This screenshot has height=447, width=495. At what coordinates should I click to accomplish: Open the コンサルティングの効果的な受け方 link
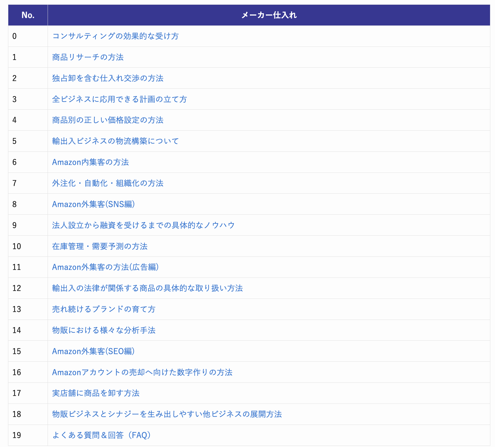[x=115, y=36]
